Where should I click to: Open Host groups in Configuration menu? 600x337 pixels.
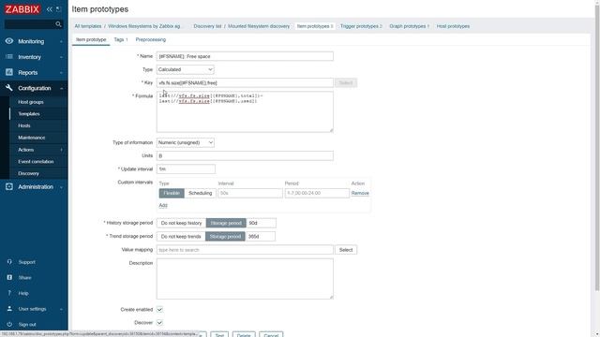(31, 102)
